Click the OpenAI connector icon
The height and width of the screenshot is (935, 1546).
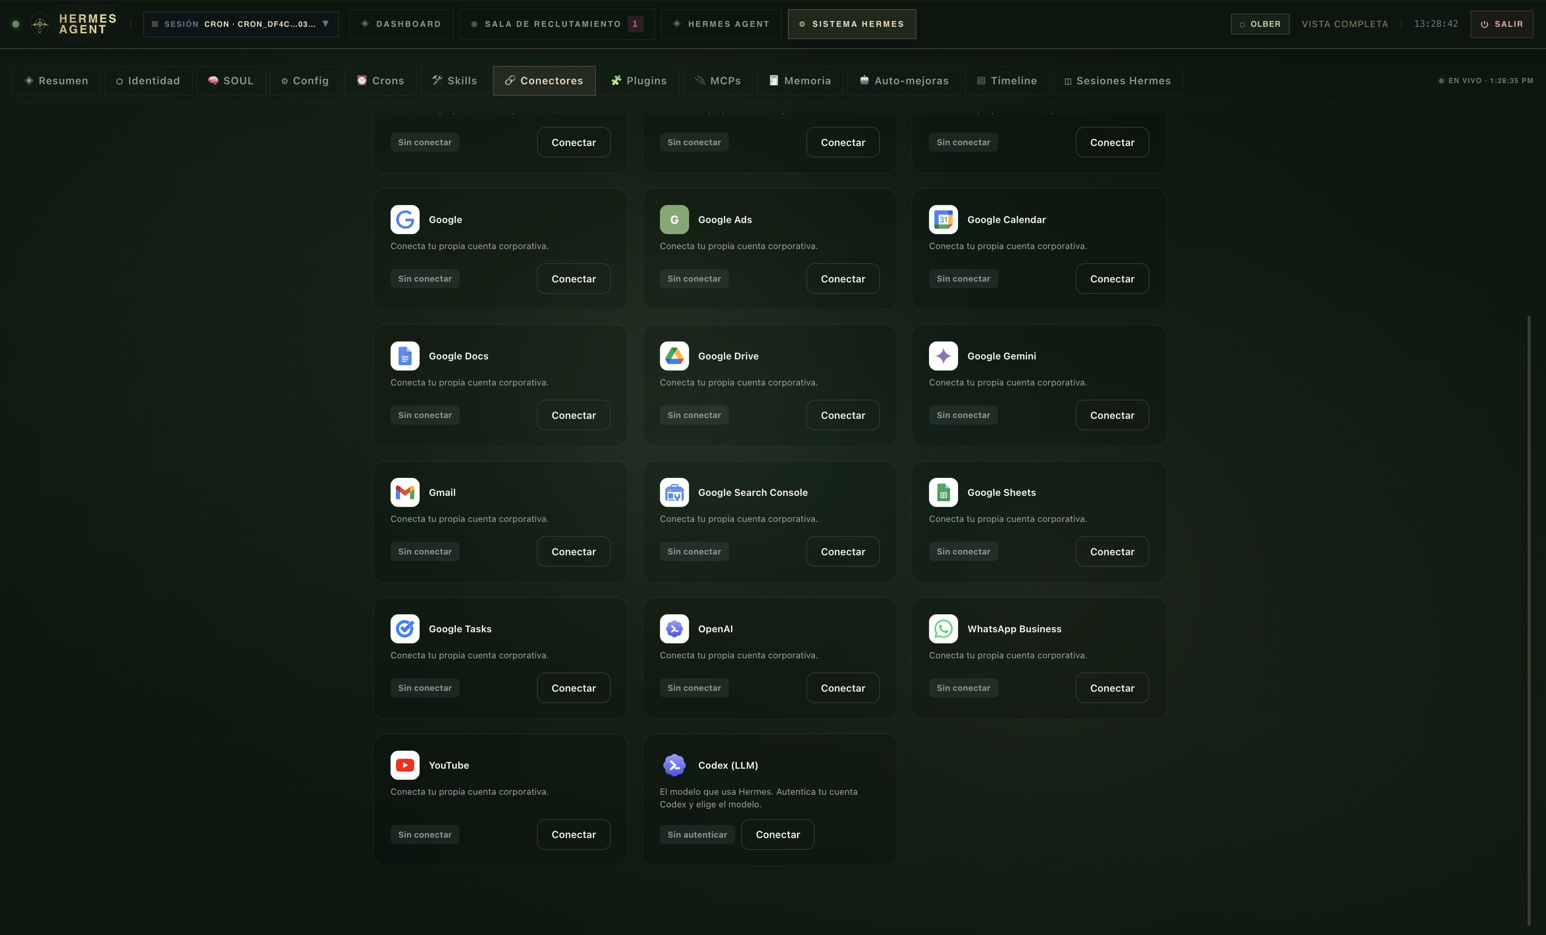click(674, 629)
